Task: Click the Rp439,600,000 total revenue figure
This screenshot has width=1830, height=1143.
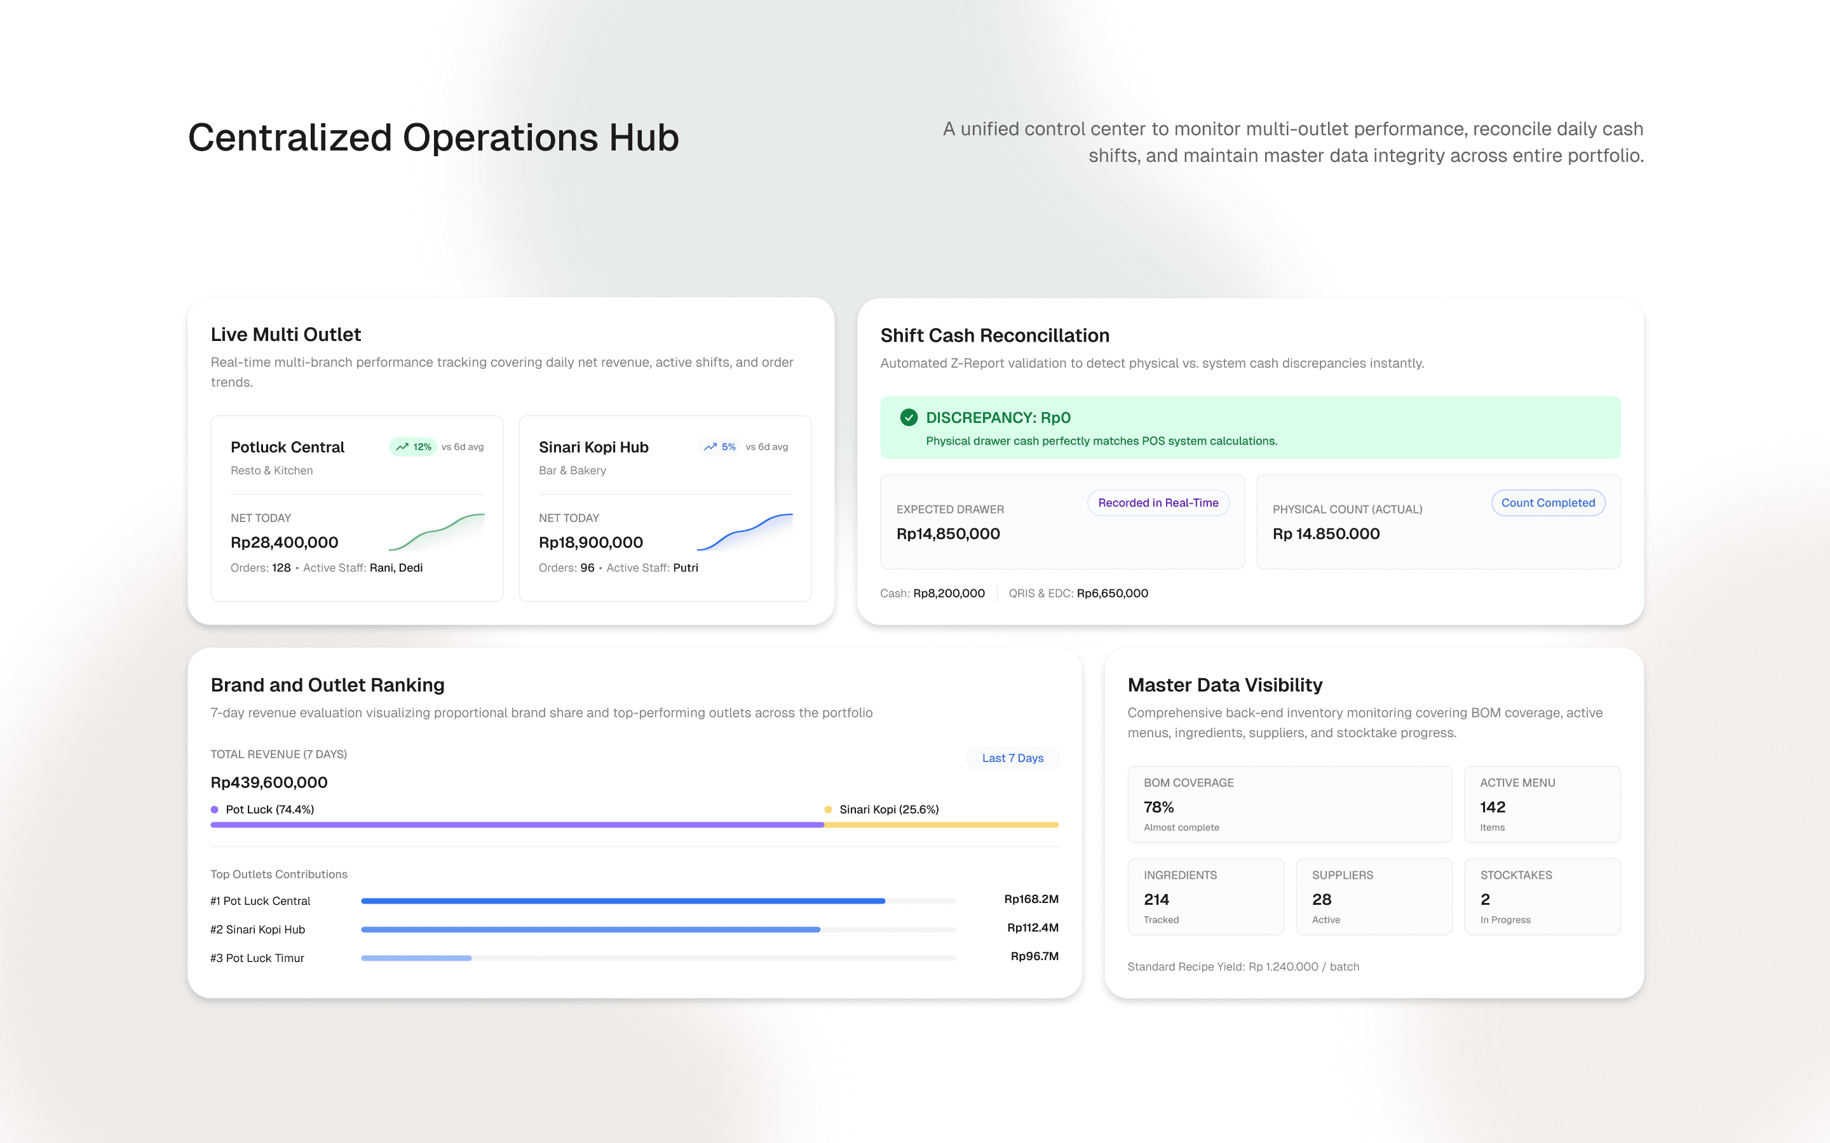Action: tap(269, 782)
